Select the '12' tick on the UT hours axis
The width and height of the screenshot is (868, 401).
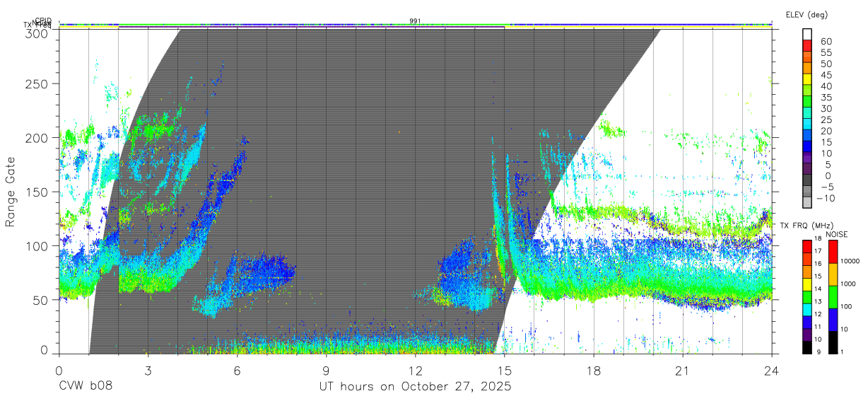pos(416,371)
